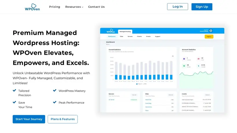Click the Events card heading
The image size is (237, 133).
pyautogui.click(x=184, y=94)
